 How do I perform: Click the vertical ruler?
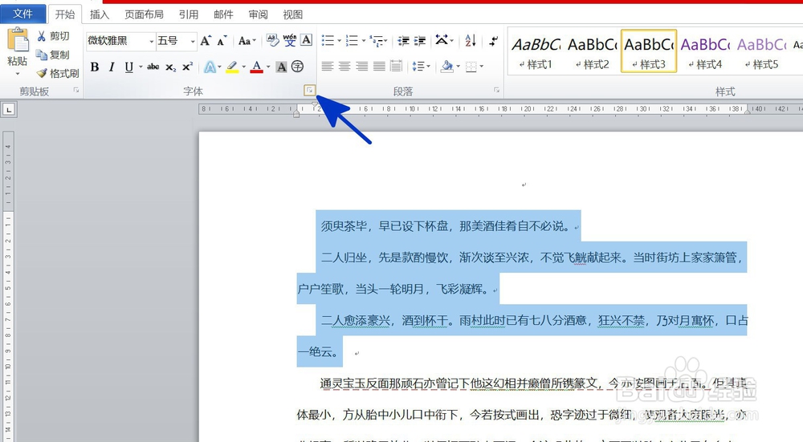coord(8,286)
